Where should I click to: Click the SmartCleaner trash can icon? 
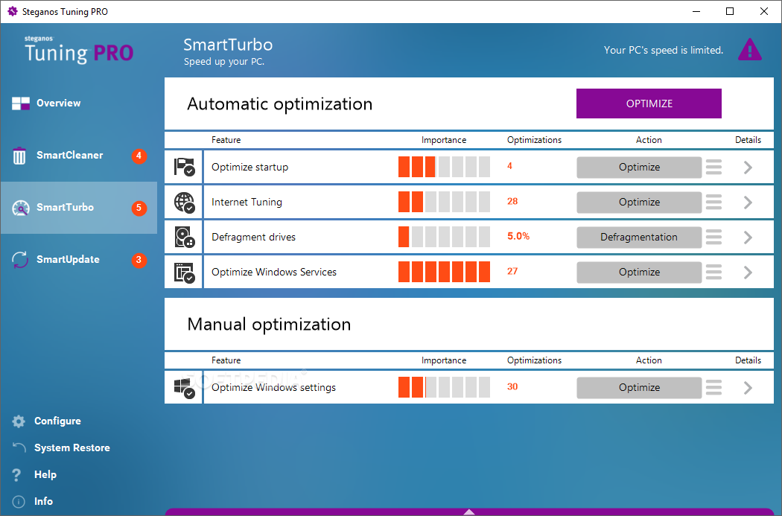click(19, 156)
